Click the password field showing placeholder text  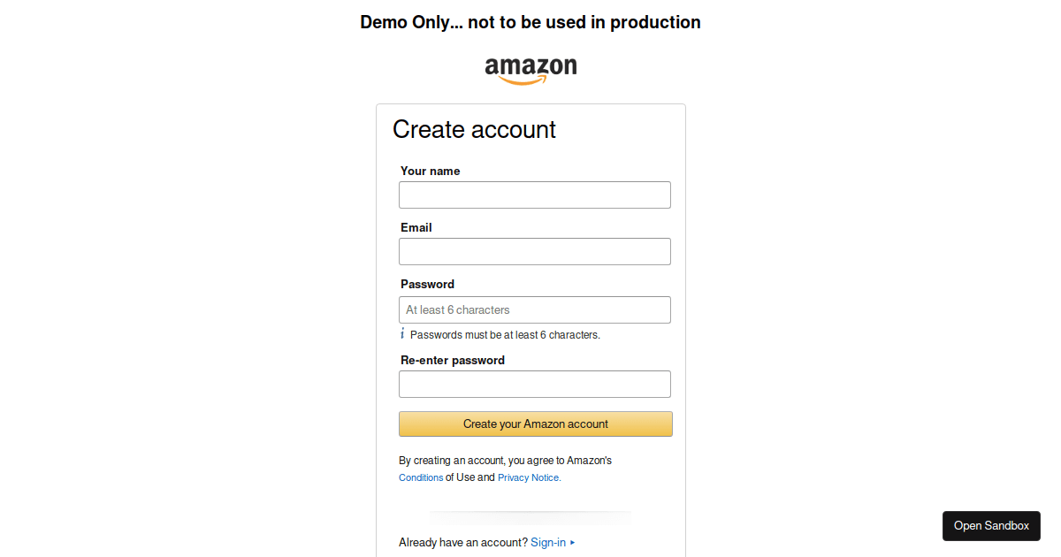coord(534,309)
